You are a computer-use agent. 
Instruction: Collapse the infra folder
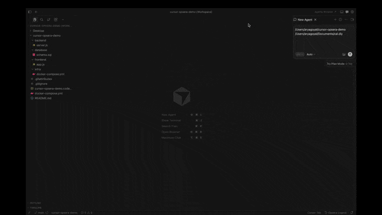(38, 69)
